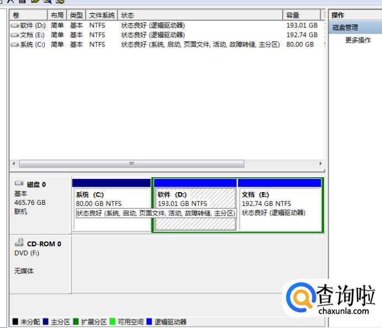The height and width of the screenshot is (328, 382).
Task: Click the 无媒体 status text
Action: [24, 271]
